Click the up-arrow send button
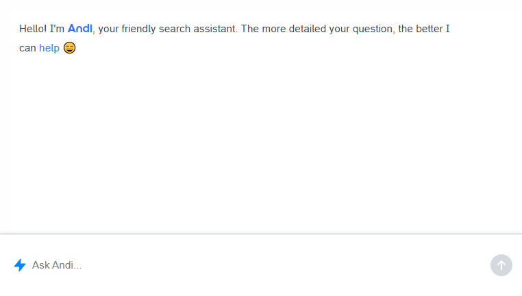This screenshot has height=296, width=522. coord(501,265)
